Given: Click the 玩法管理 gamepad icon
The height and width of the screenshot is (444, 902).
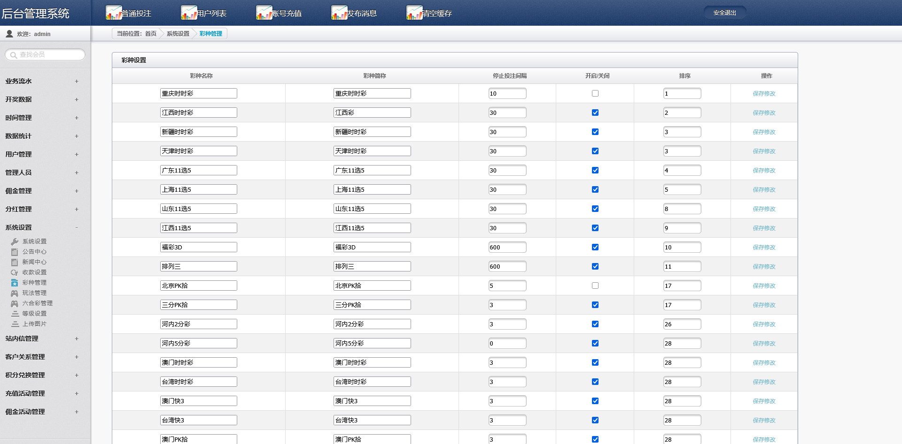Looking at the screenshot, I should 15,293.
